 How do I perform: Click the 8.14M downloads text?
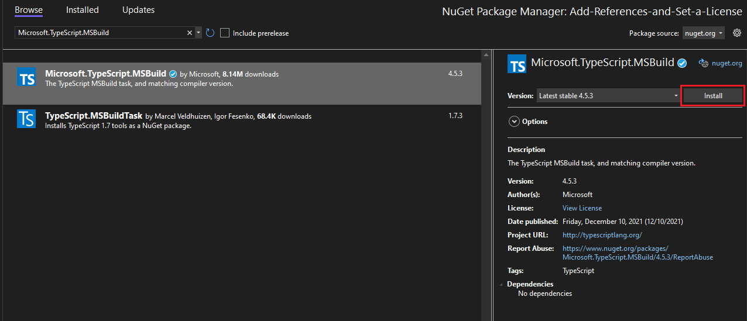coord(251,74)
